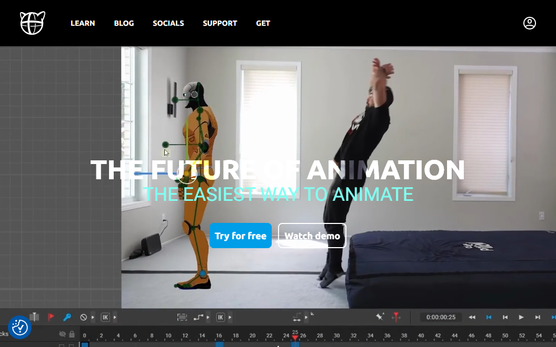The image size is (556, 347).
Task: Toggle the crossed-eye track visibility icon
Action: pyautogui.click(x=63, y=334)
